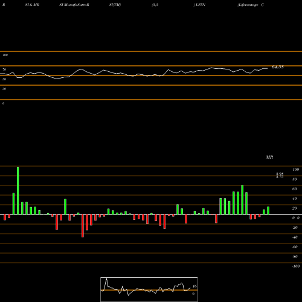302x302 pixels.
Task: Click the tallest green bar in MR chart
Action: coord(18,191)
